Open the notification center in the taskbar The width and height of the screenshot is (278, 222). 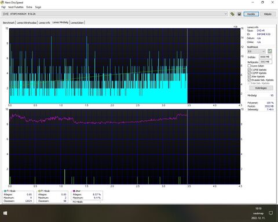pos(270,213)
